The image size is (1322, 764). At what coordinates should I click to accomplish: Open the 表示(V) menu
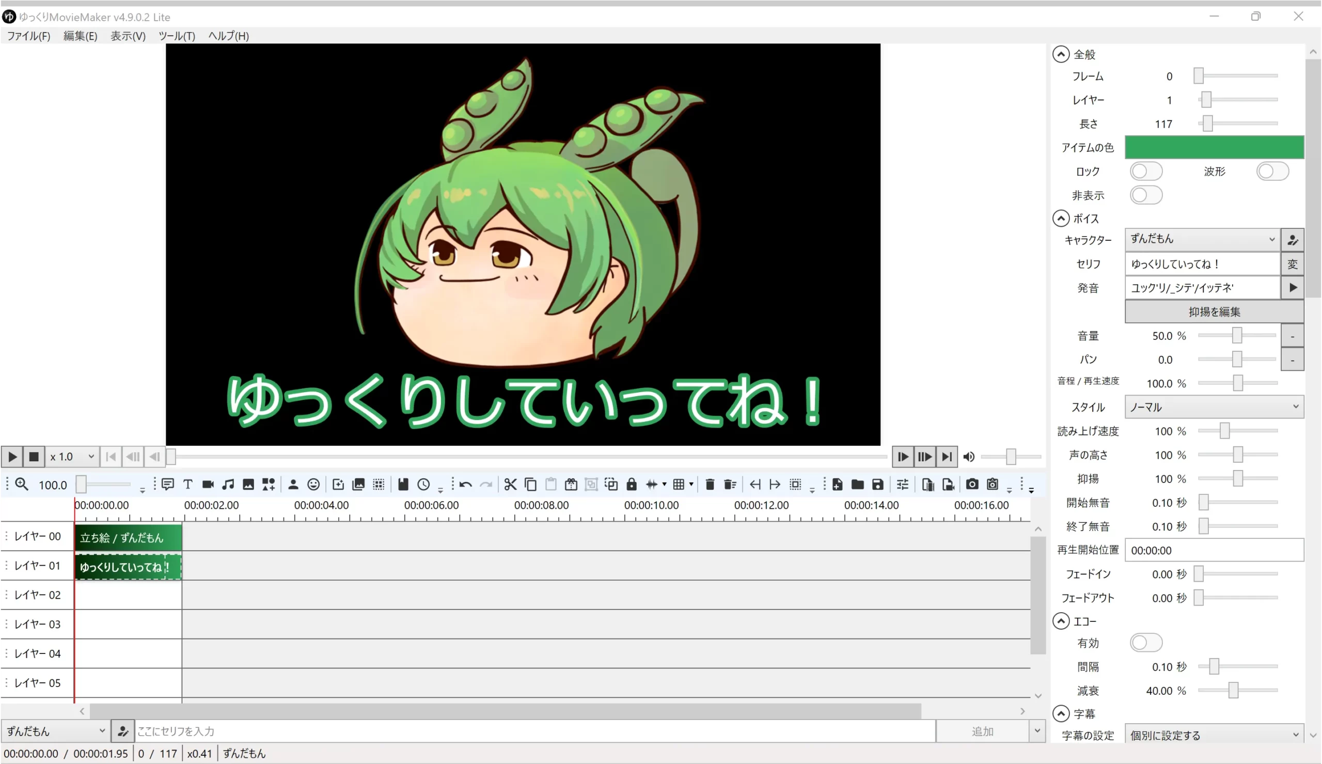[x=128, y=36]
